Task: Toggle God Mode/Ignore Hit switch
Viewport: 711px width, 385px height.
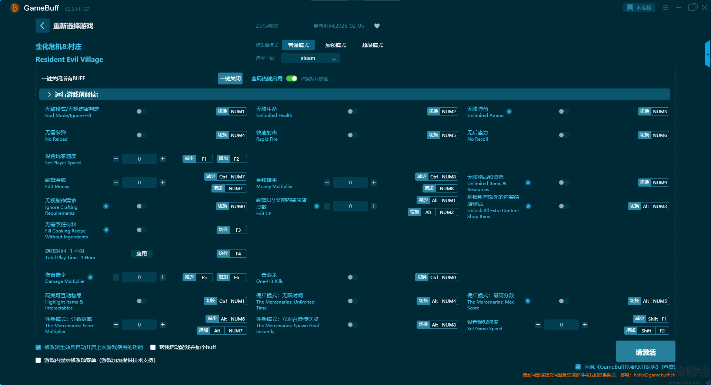Action: pyautogui.click(x=141, y=111)
